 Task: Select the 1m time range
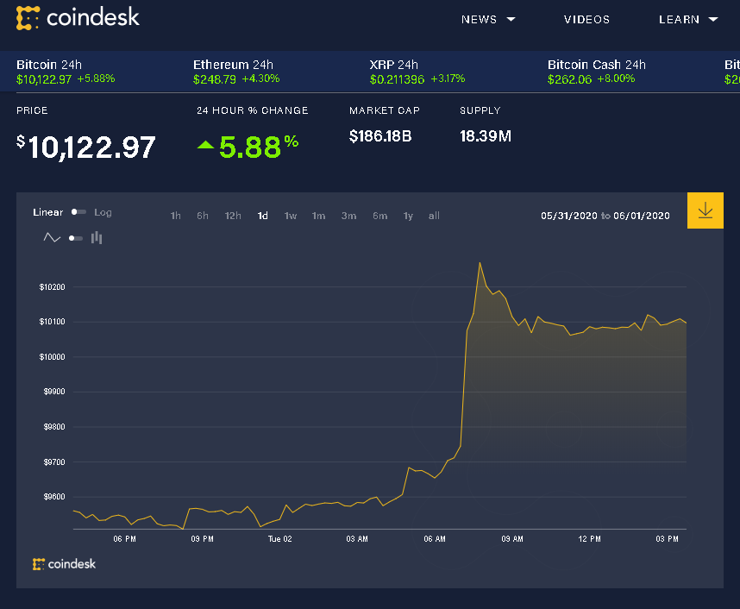tap(318, 216)
